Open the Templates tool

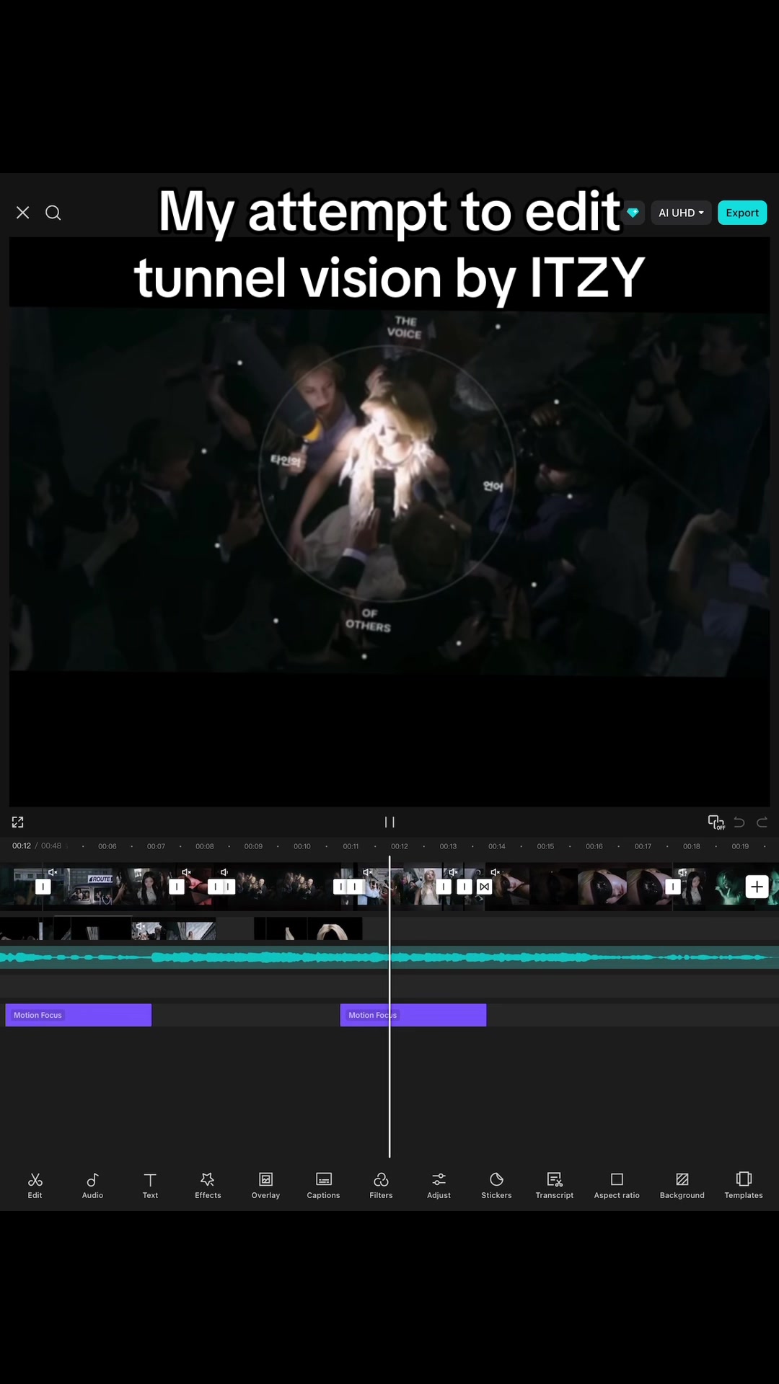744,1186
